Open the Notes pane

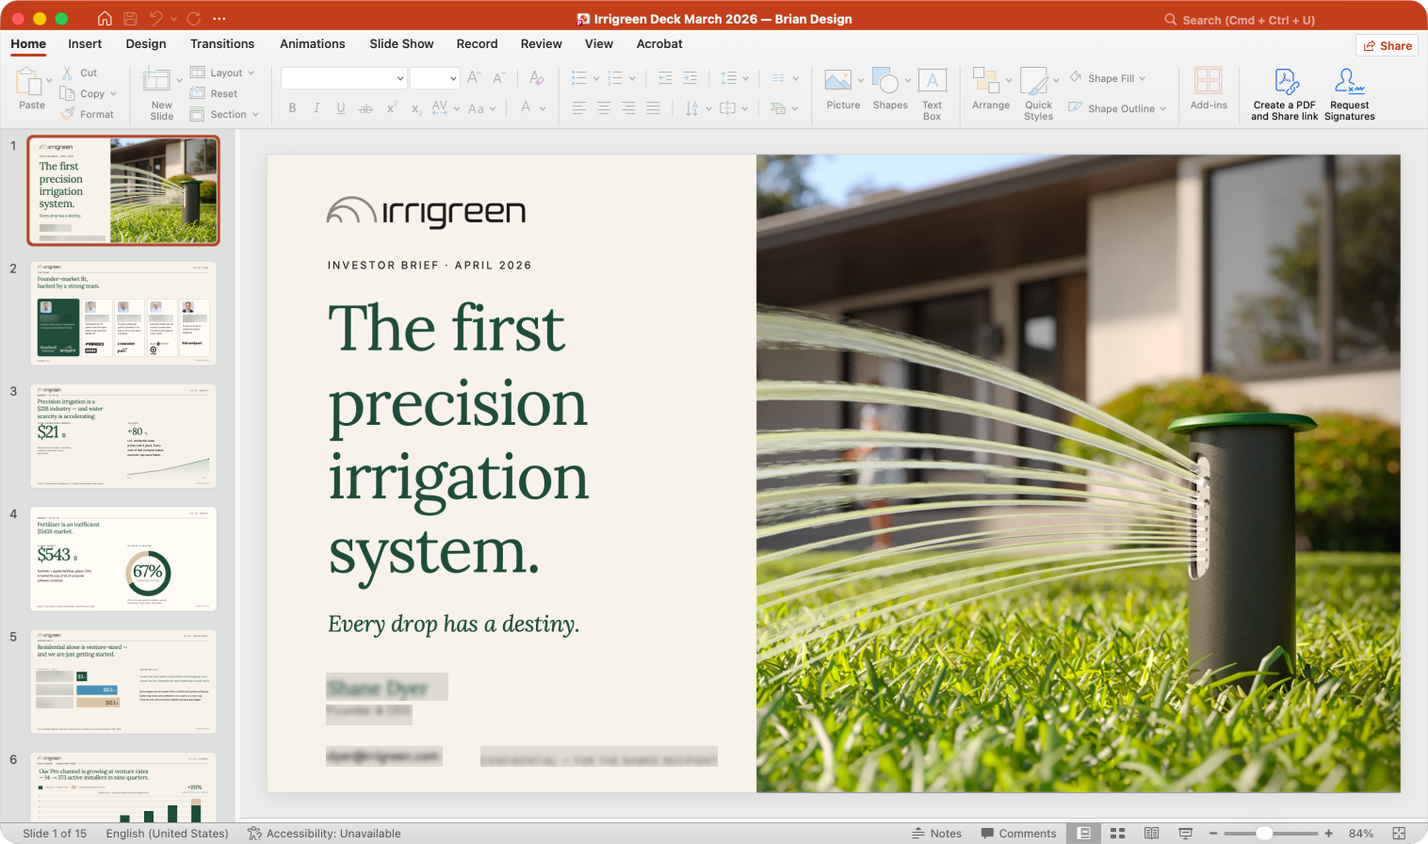pos(936,834)
